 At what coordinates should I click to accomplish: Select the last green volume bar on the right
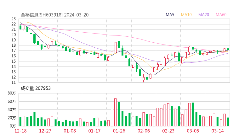228,122
